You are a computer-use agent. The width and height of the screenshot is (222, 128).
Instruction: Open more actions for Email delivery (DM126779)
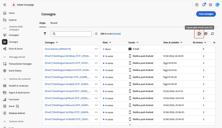click(x=96, y=49)
